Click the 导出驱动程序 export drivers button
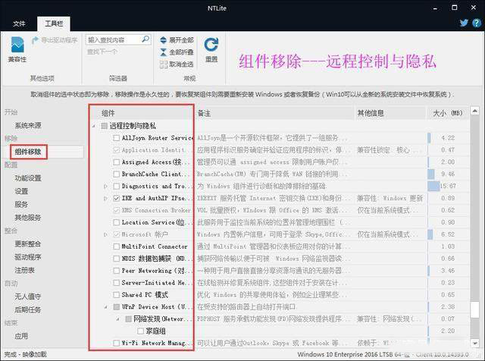Image resolution: width=485 pixels, height=361 pixels. 55,40
